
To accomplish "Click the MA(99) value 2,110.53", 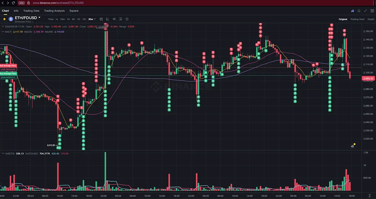I will pyautogui.click(x=59, y=32).
